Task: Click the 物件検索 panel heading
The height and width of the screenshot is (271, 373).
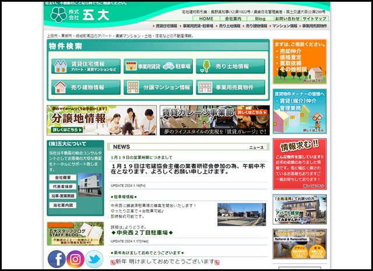Action: [65, 46]
